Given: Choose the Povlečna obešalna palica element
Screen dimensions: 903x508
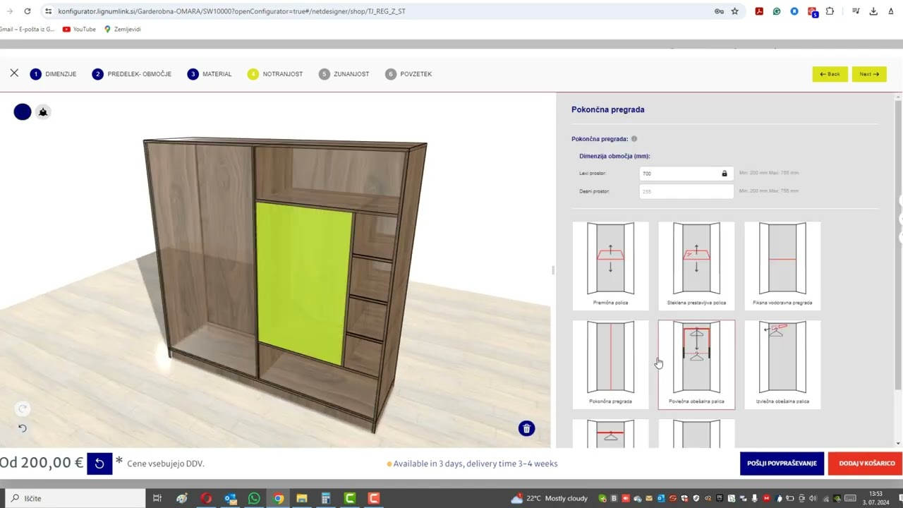Looking at the screenshot, I should (x=696, y=365).
